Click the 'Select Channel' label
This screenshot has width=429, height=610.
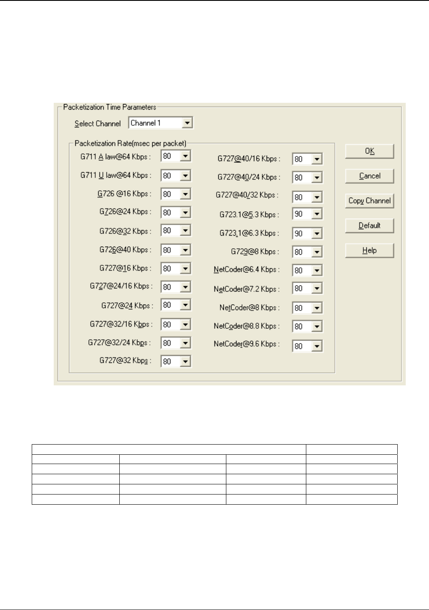pos(98,124)
